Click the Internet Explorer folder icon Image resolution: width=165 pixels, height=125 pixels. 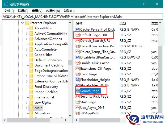pos(27,23)
